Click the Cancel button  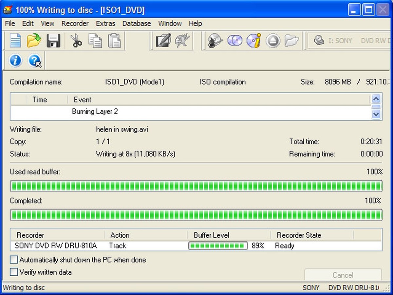point(343,275)
